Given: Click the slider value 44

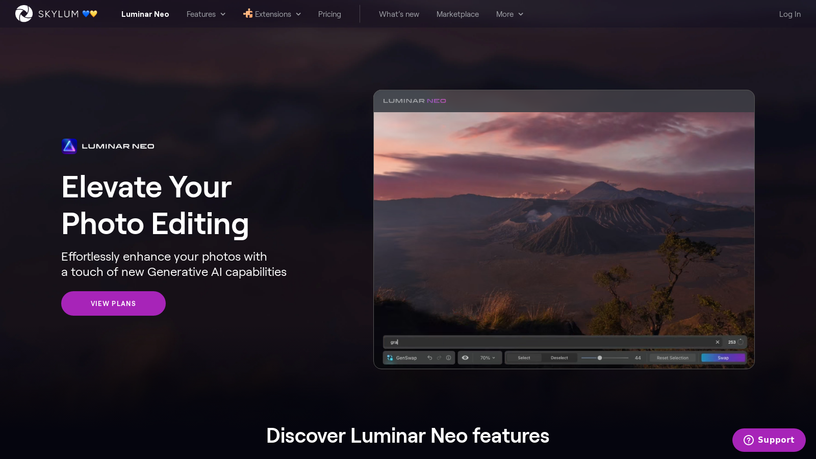Looking at the screenshot, I should tap(638, 358).
